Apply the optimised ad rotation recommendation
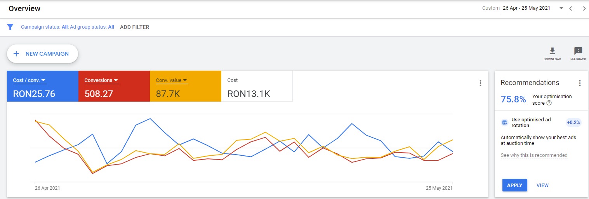The height and width of the screenshot is (199, 589). pyautogui.click(x=514, y=185)
